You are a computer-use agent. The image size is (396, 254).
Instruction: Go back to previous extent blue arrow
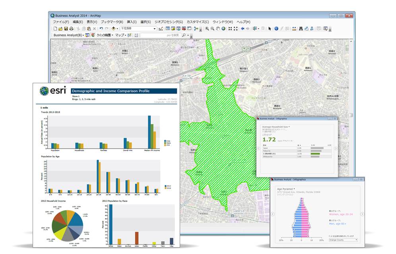coord(243,29)
